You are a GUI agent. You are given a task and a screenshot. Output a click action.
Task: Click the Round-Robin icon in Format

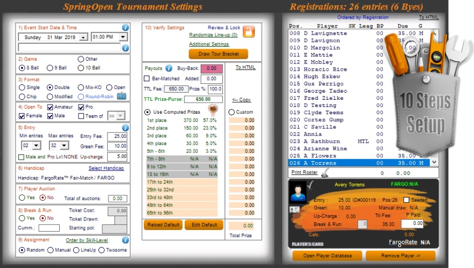pos(121,96)
